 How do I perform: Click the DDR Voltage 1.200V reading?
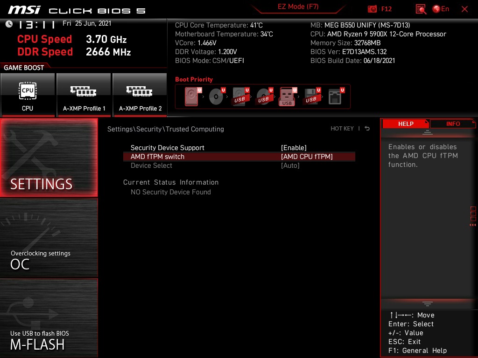click(206, 52)
